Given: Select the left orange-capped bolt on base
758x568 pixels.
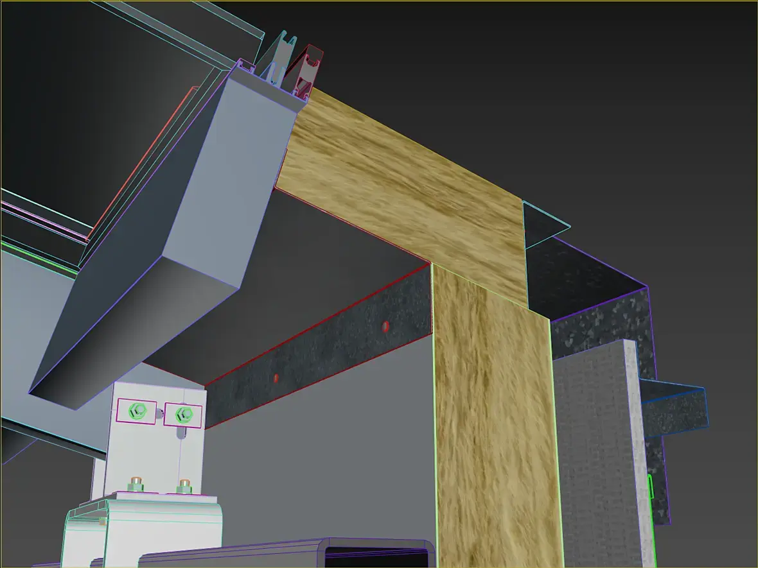Looking at the screenshot, I should 136,484.
